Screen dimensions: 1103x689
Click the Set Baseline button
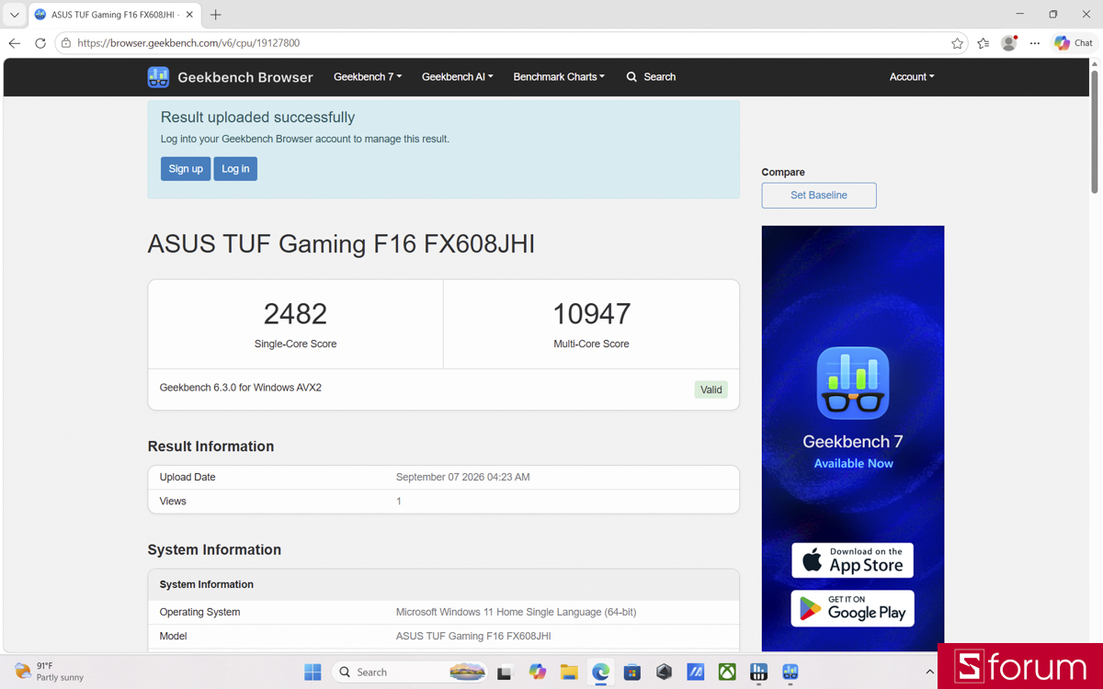[819, 195]
